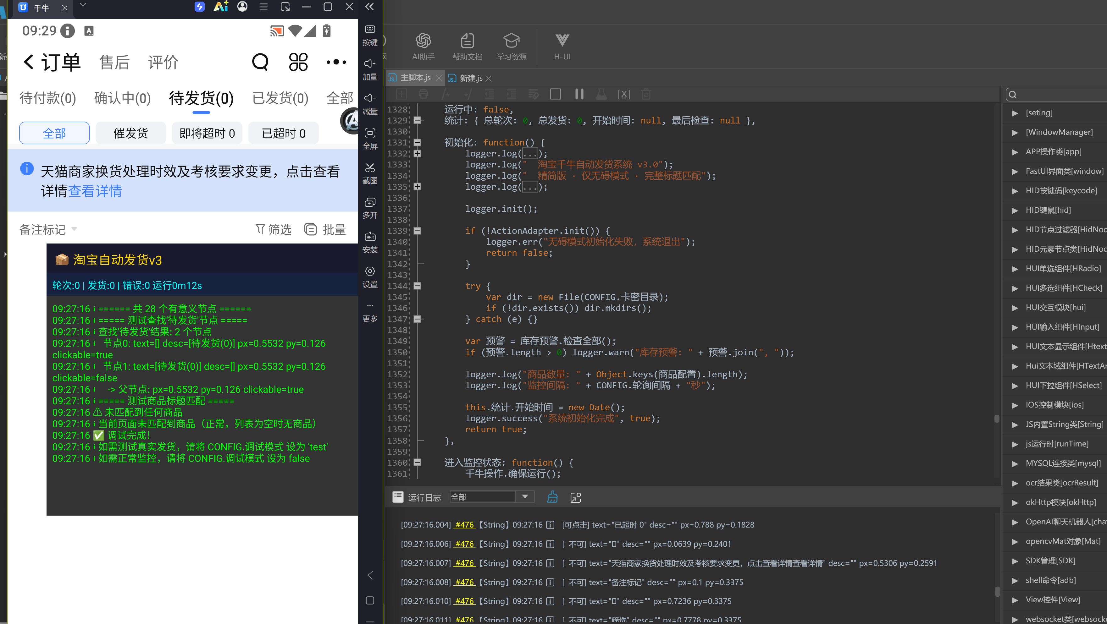Screen dimensions: 1107x624
Task: Collapse the if block fold at line 1339
Action: point(417,231)
